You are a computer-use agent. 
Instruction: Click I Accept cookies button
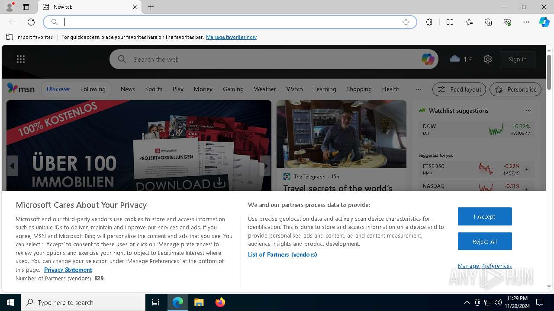click(485, 216)
